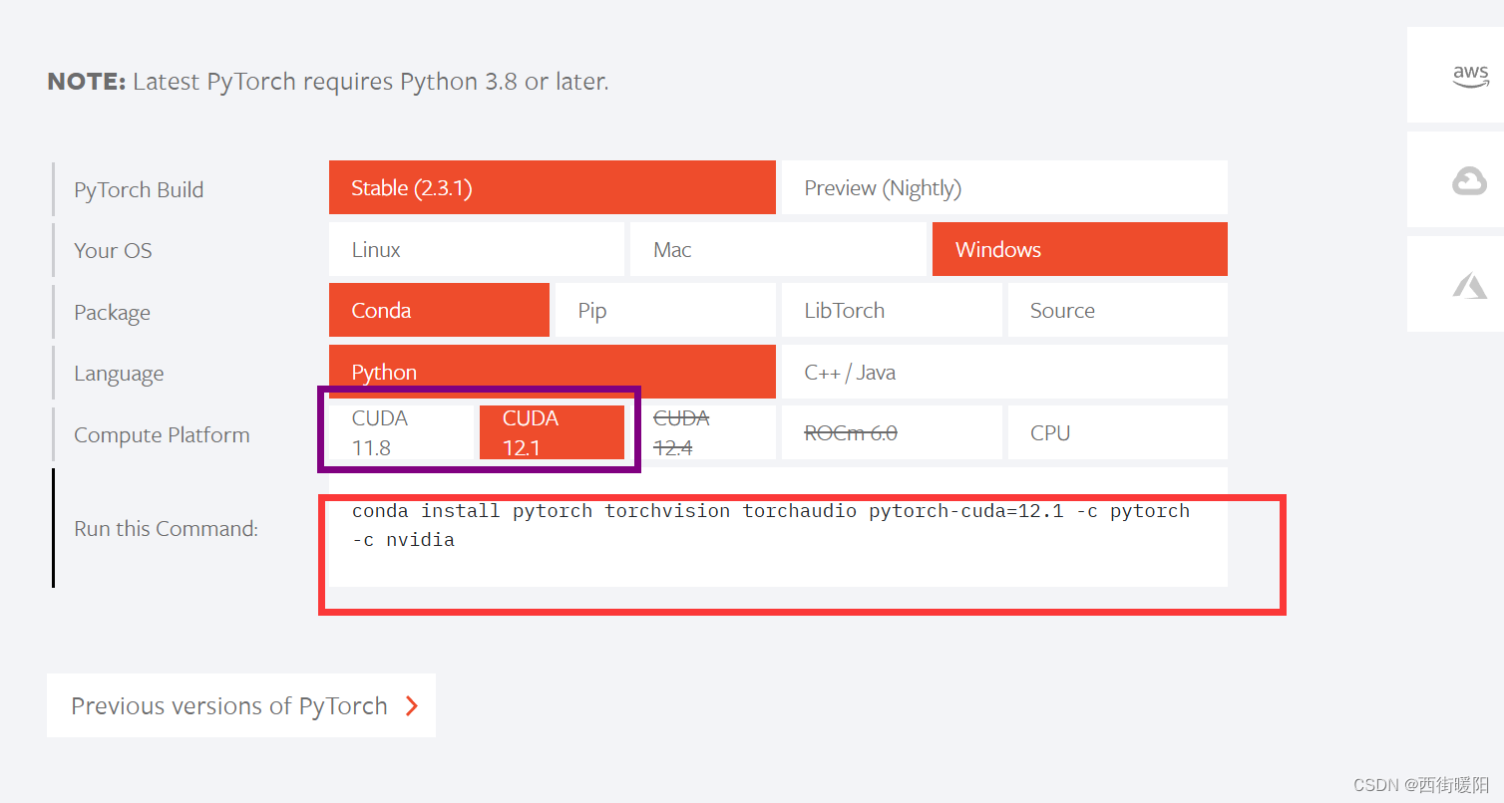Click the PyTorch Build row label
1504x803 pixels.
click(x=139, y=189)
